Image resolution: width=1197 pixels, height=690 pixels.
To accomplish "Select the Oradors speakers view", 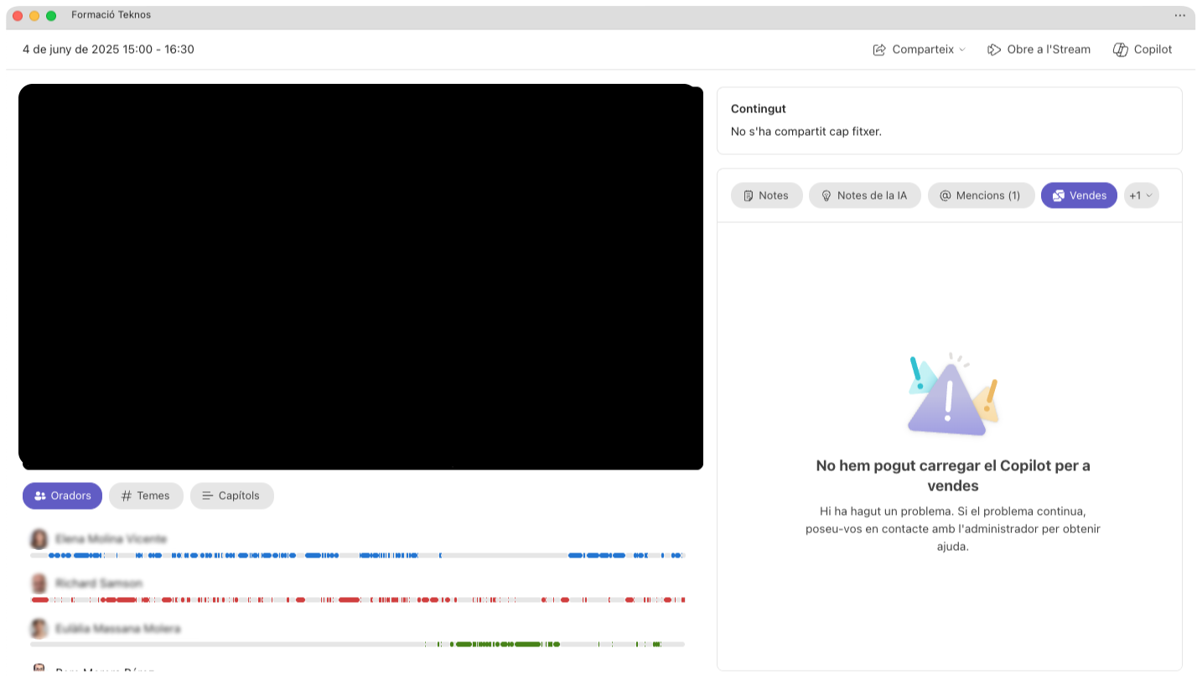I will pos(62,495).
